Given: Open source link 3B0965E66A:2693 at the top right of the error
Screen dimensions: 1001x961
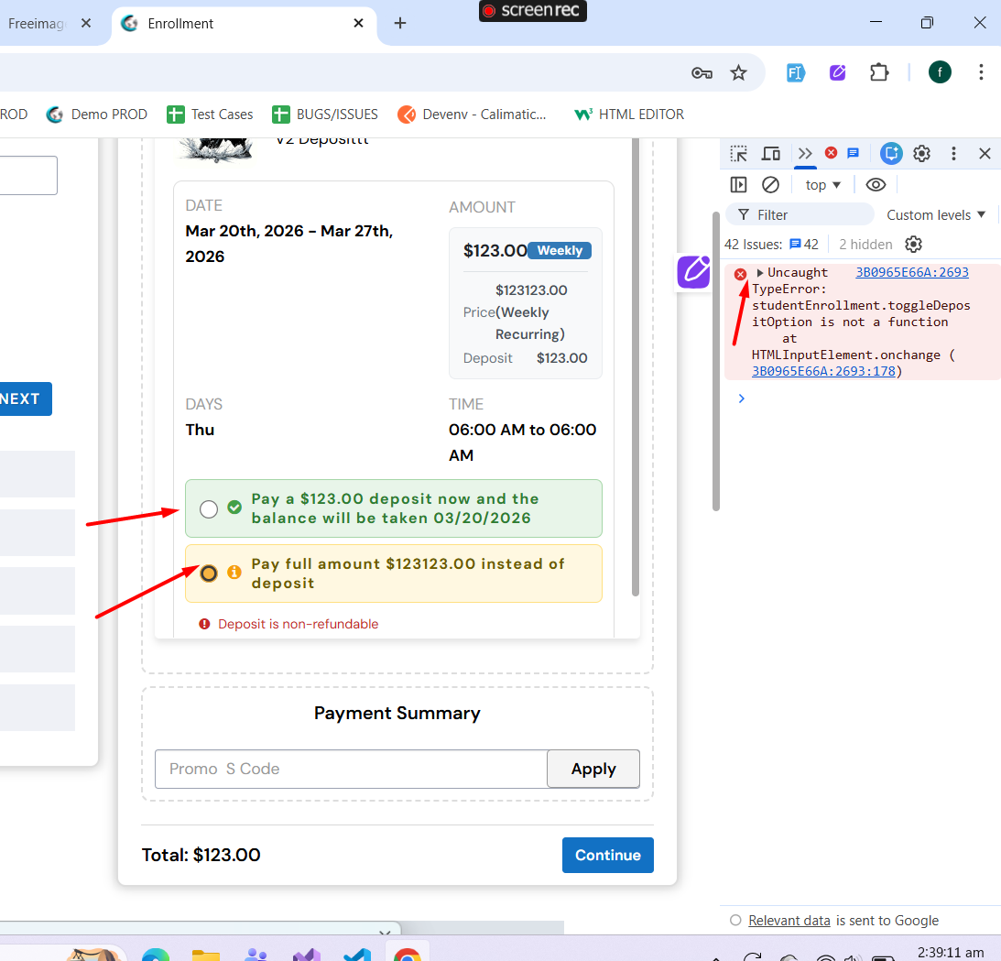Looking at the screenshot, I should [911, 272].
